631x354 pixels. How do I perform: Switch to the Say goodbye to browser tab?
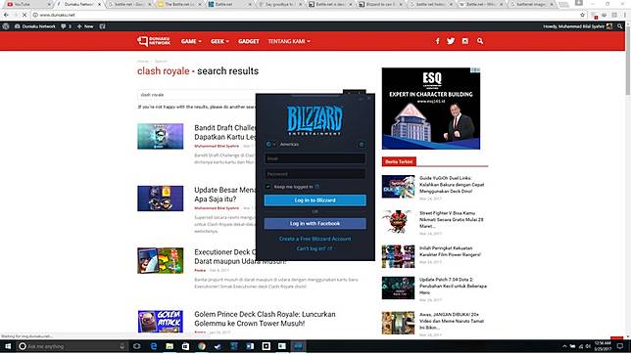tap(279, 5)
